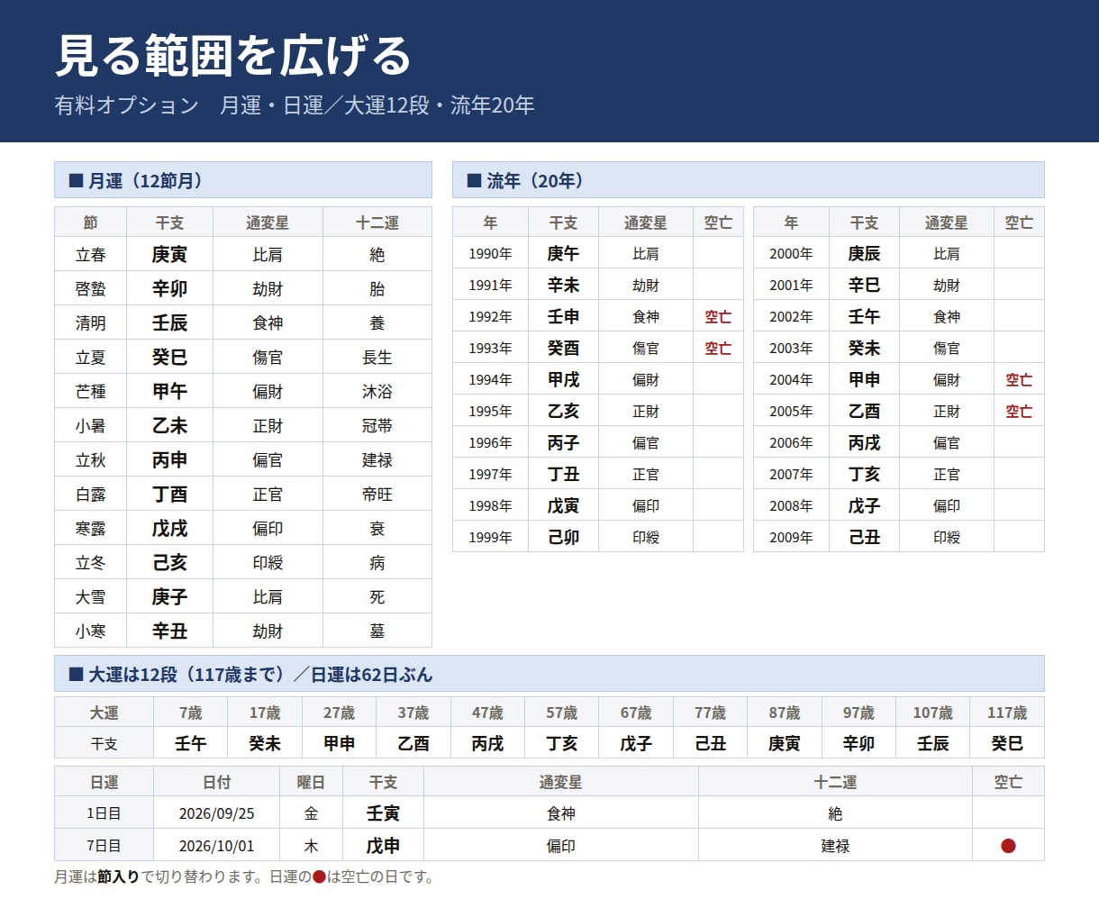Select the 2008年 cell
Viewport: 1099px width, 908px height.
[791, 506]
